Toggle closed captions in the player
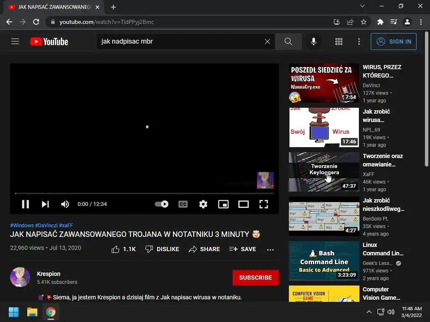This screenshot has width=430, height=322. (x=183, y=204)
